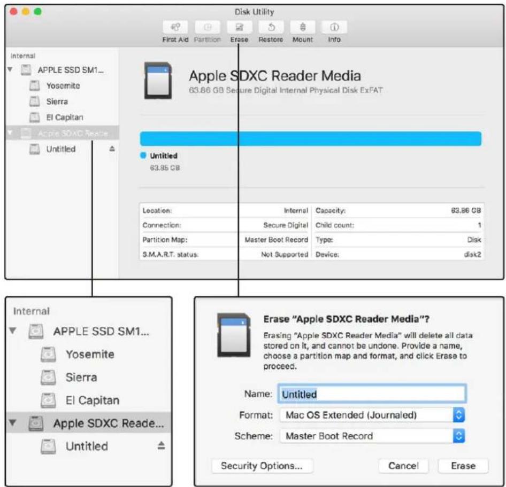Click the First Aid toolbar icon
506x487 pixels.
pyautogui.click(x=175, y=27)
